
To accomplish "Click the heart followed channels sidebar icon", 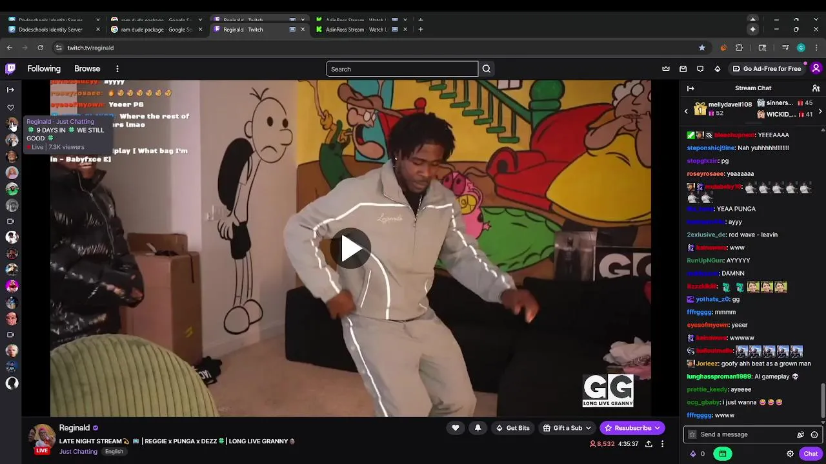I will [x=10, y=108].
